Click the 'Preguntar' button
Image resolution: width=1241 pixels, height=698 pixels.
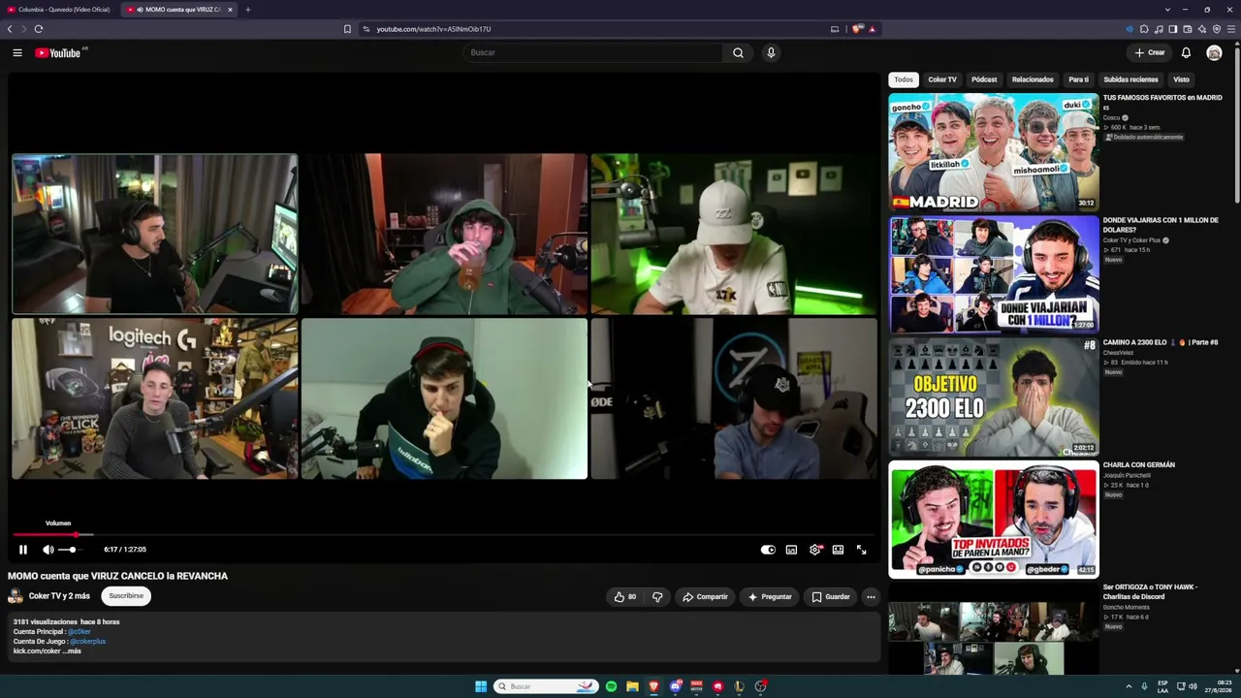click(x=770, y=597)
